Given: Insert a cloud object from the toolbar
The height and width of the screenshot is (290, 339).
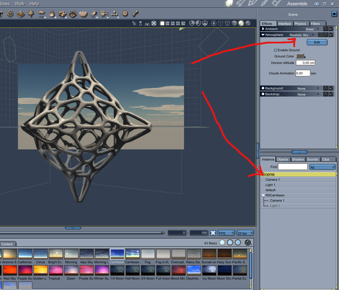Looking at the screenshot, I should pyautogui.click(x=41, y=14).
